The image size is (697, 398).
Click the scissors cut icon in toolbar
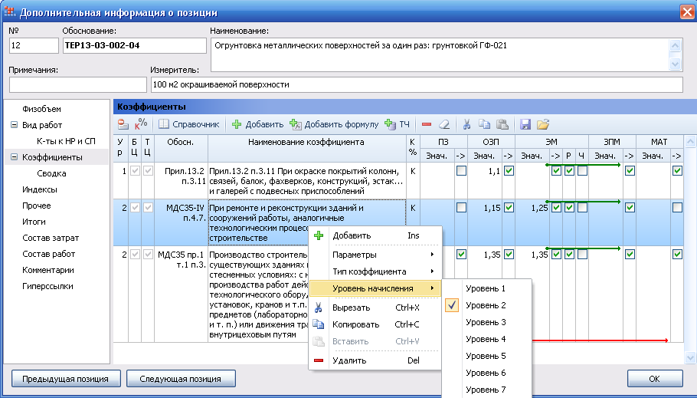[x=467, y=123]
